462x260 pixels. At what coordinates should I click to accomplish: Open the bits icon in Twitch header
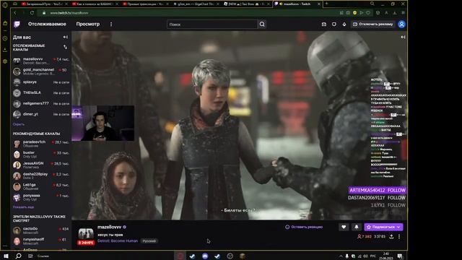pos(344,24)
